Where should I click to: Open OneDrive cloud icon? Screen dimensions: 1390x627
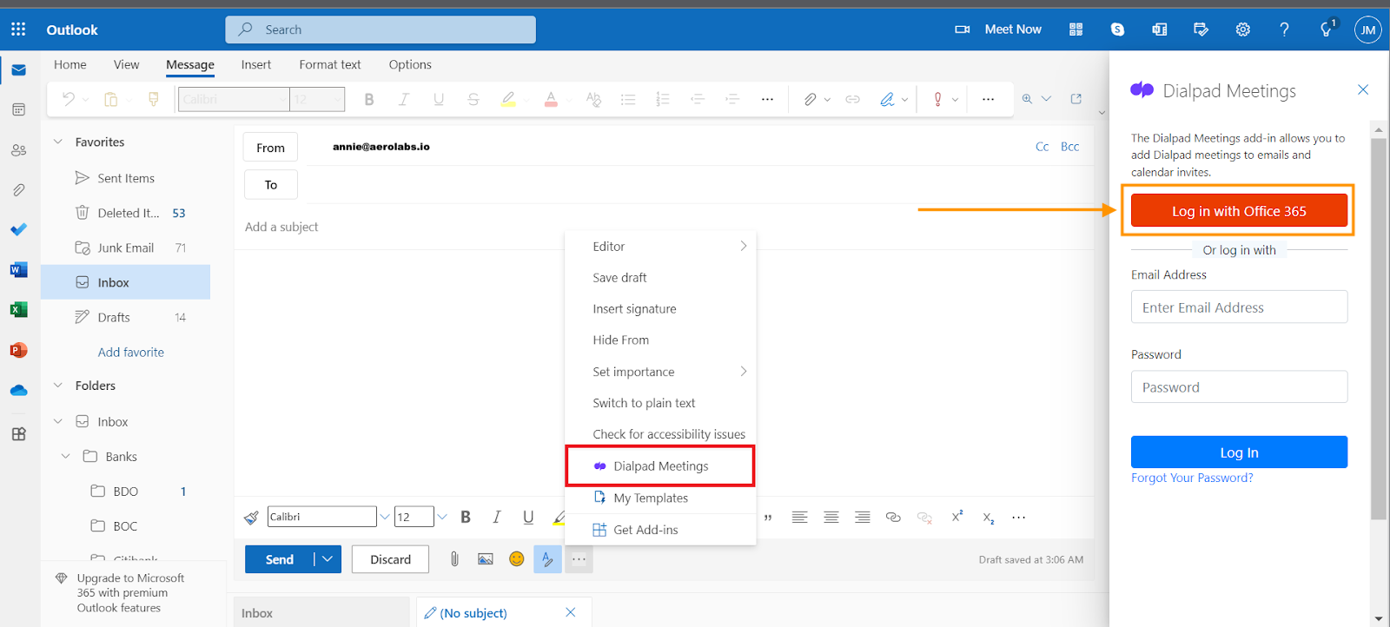tap(18, 390)
